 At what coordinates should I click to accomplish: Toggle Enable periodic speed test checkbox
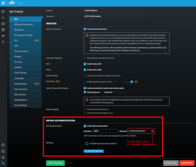tap(85, 82)
